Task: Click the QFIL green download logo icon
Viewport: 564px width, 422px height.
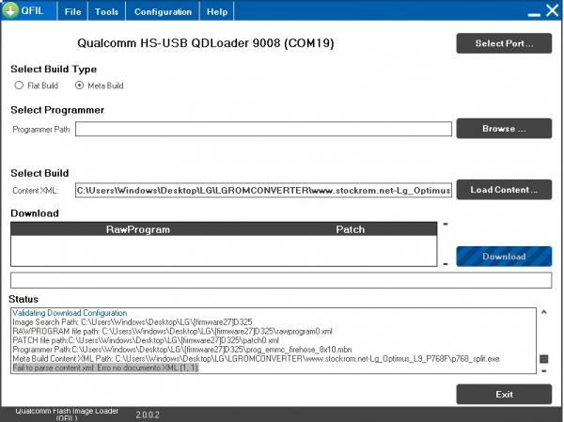Action: tap(10, 10)
